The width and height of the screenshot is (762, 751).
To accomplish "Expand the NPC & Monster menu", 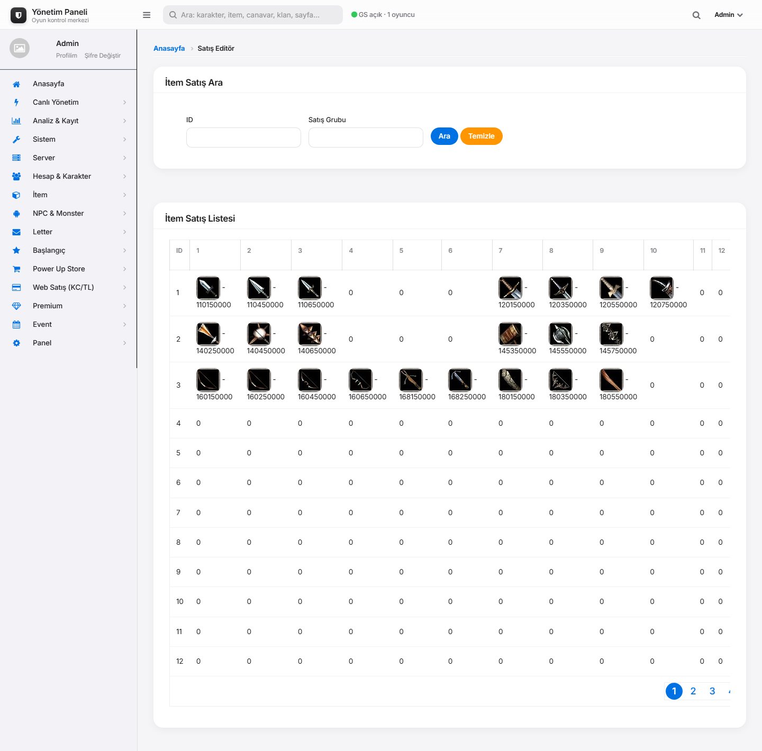I will [x=69, y=213].
